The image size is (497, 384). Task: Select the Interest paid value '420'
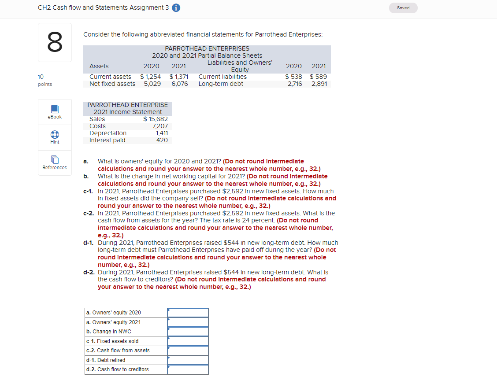coord(162,140)
